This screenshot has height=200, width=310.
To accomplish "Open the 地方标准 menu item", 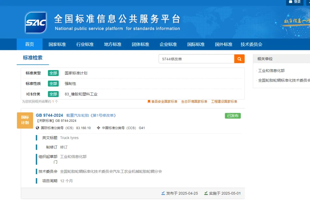I will pyautogui.click(x=113, y=44).
